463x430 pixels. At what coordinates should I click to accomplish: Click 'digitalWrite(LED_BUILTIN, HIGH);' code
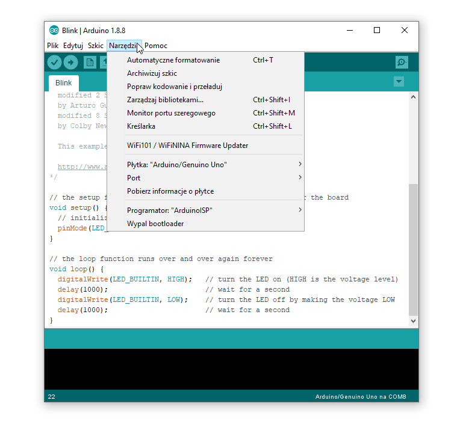pos(125,279)
